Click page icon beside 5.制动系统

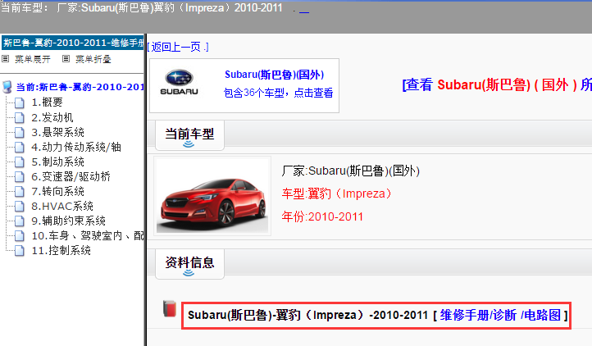click(19, 162)
